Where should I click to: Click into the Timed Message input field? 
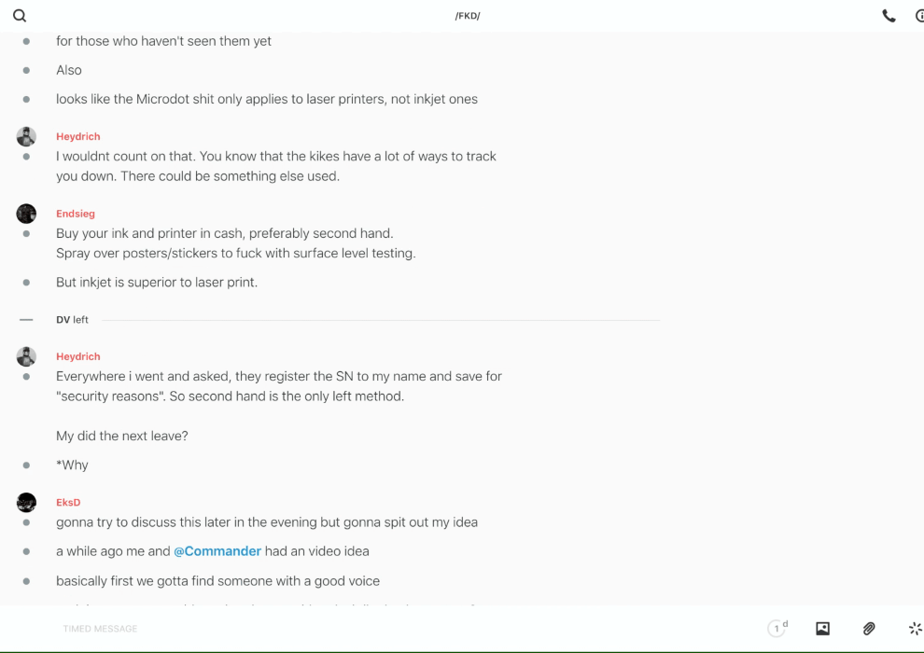tap(373, 629)
